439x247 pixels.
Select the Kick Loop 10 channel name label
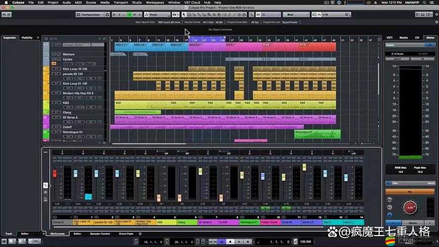tap(83, 222)
